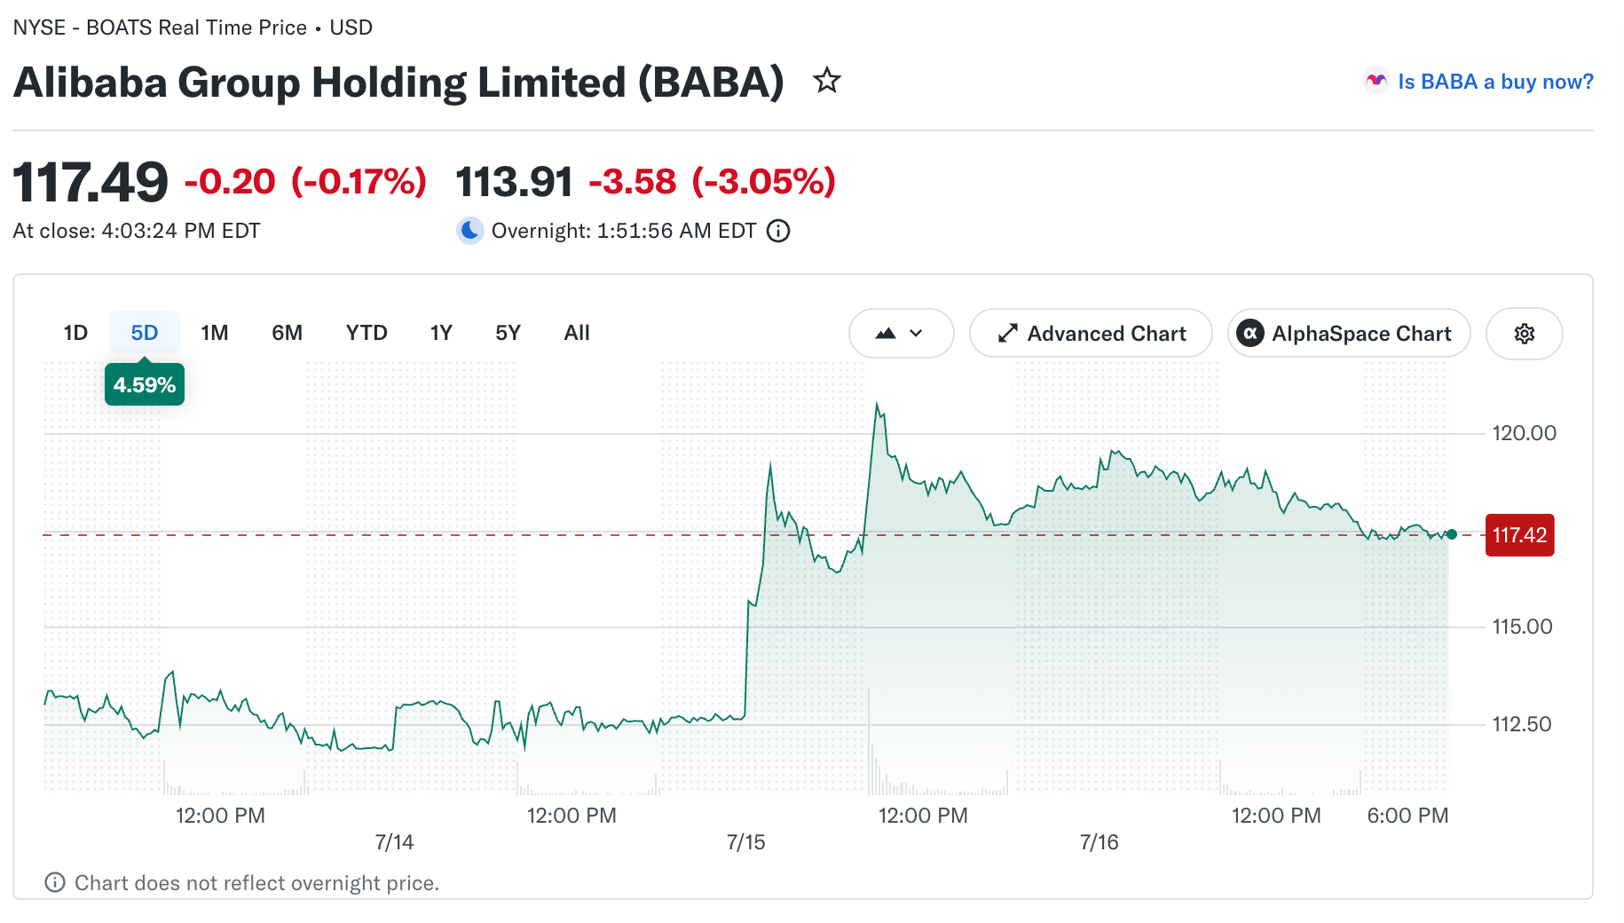Add BABA to watchlist with star icon
The image size is (1624, 923).
click(827, 81)
